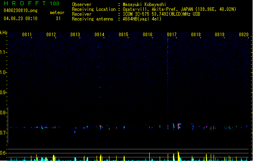
Task: Click the Receiving Location label
Action: (94, 9)
